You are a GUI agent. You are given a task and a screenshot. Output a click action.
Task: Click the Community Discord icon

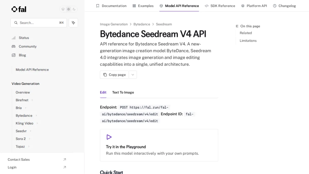click(14, 46)
